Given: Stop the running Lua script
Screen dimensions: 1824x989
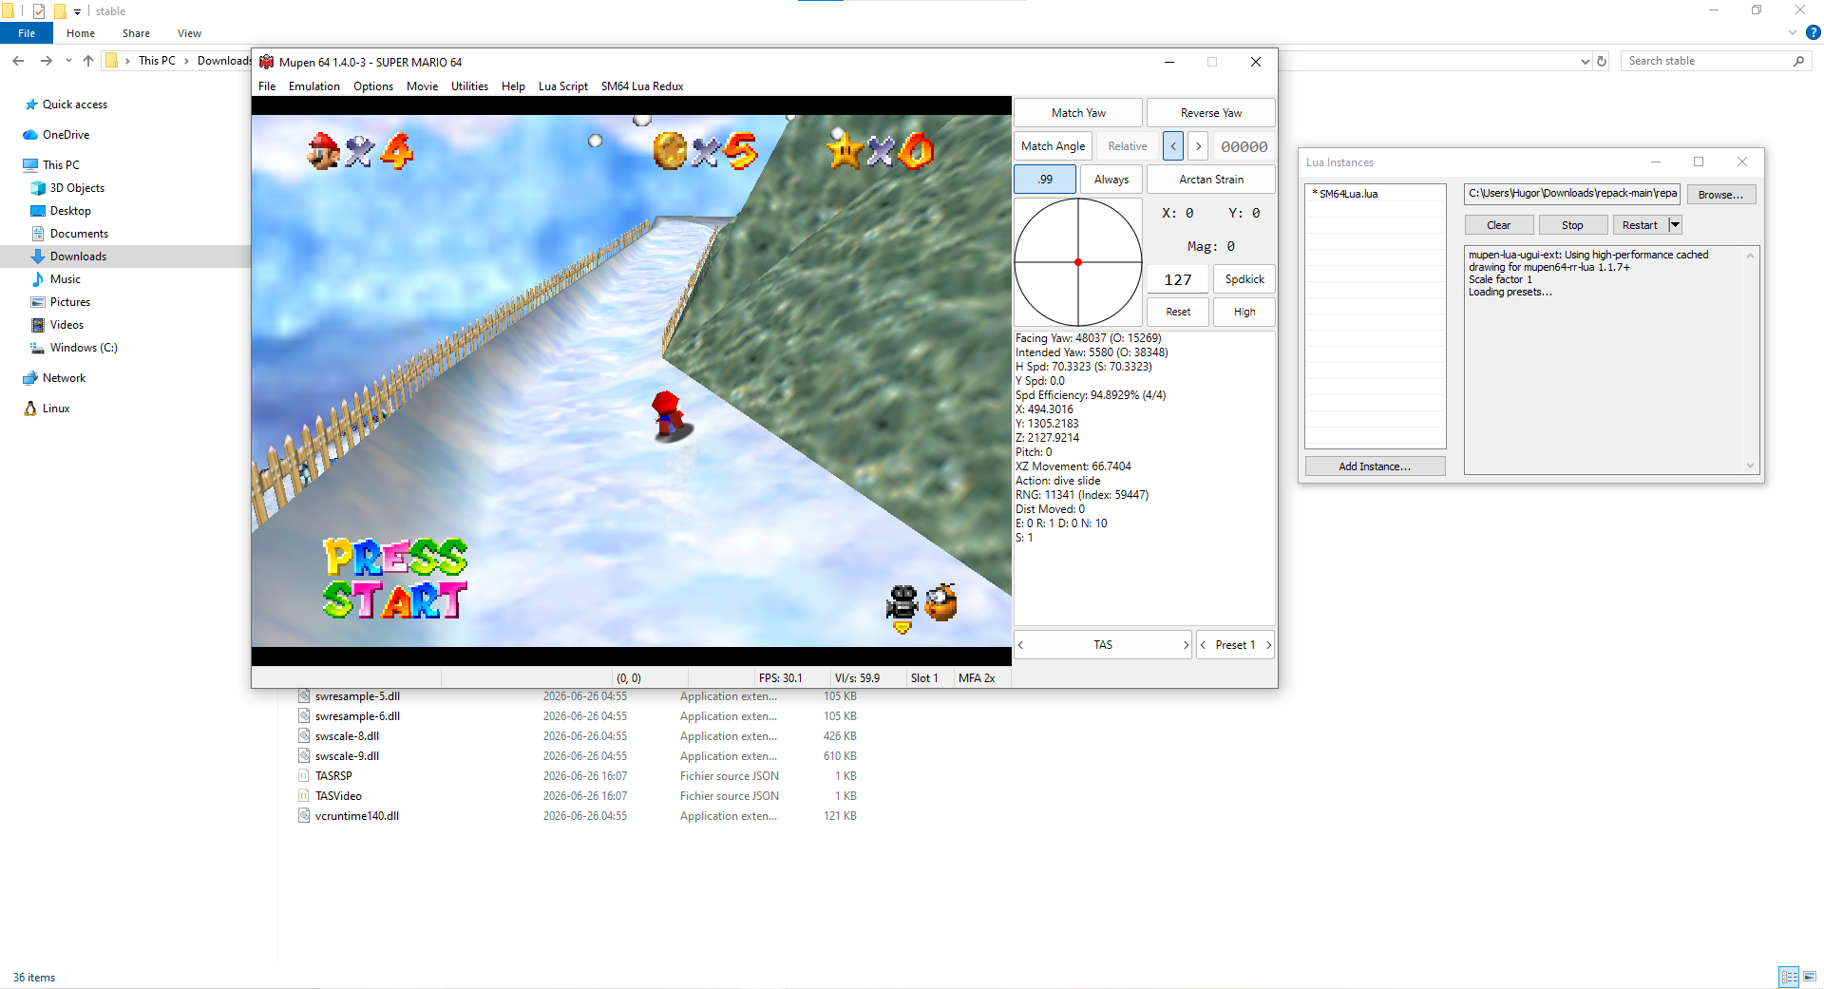Looking at the screenshot, I should click(1572, 225).
